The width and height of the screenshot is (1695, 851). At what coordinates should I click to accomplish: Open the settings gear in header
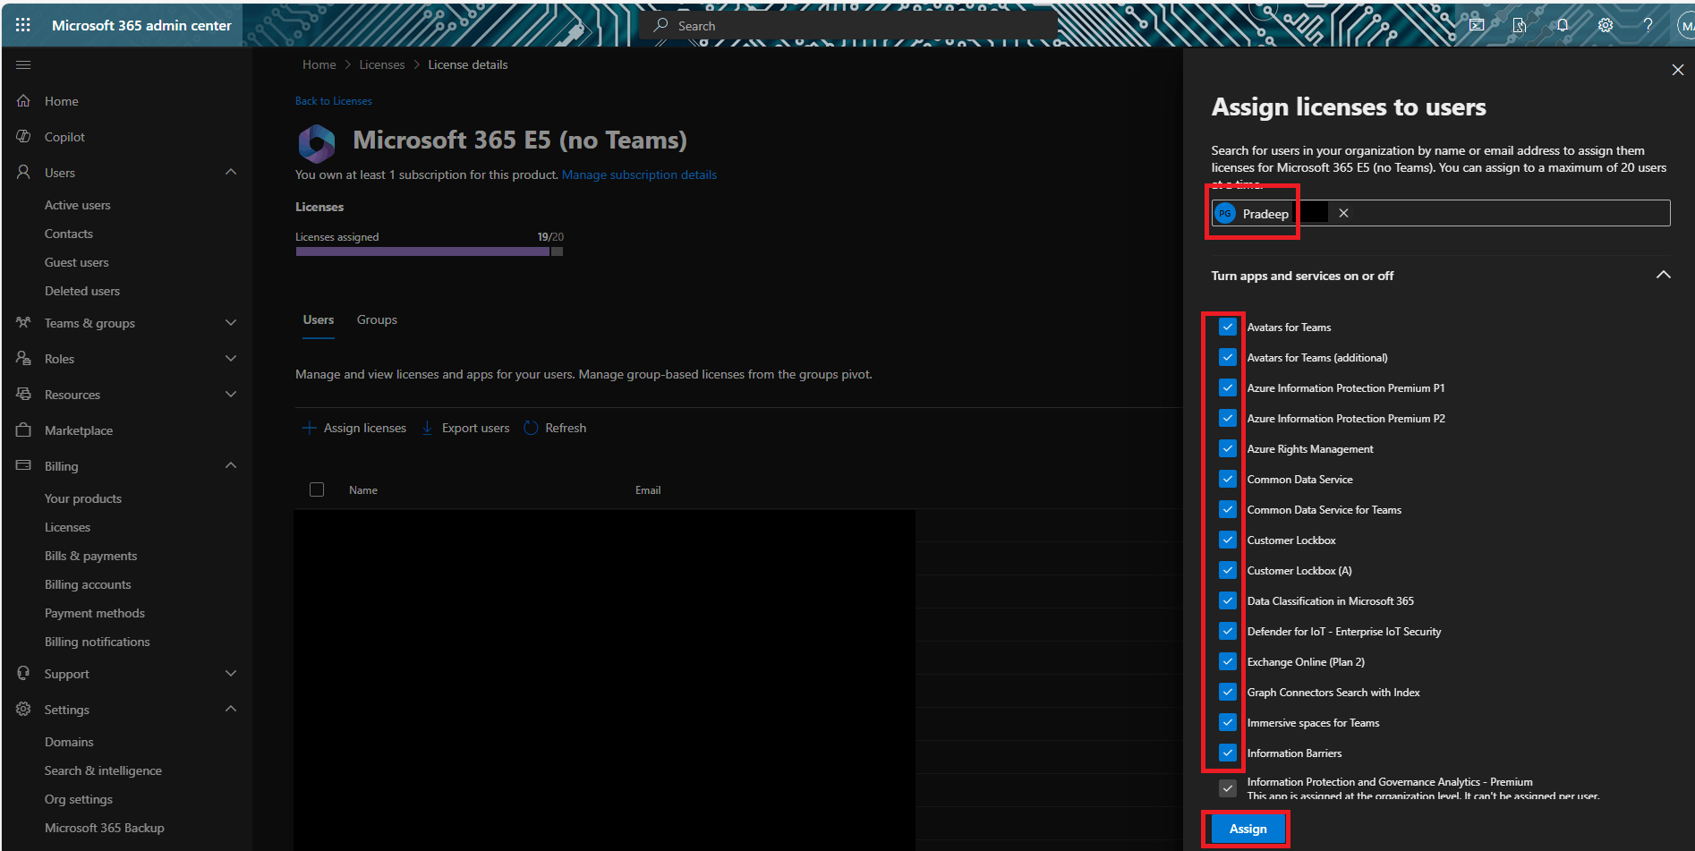[x=1606, y=25]
